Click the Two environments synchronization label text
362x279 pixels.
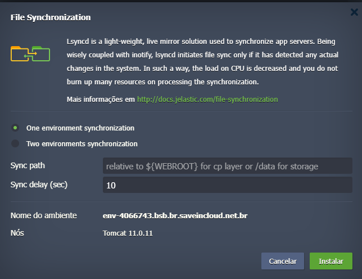82,143
